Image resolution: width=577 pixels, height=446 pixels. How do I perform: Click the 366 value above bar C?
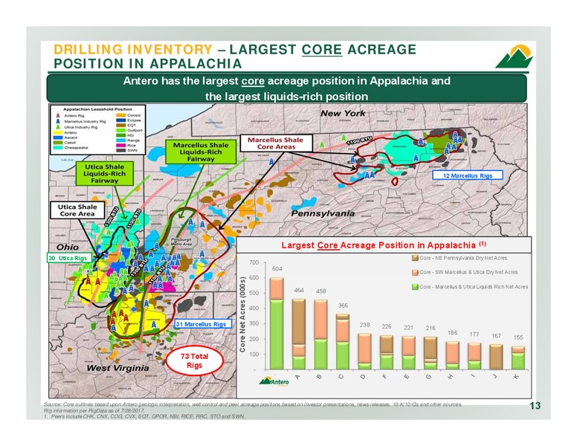click(343, 306)
